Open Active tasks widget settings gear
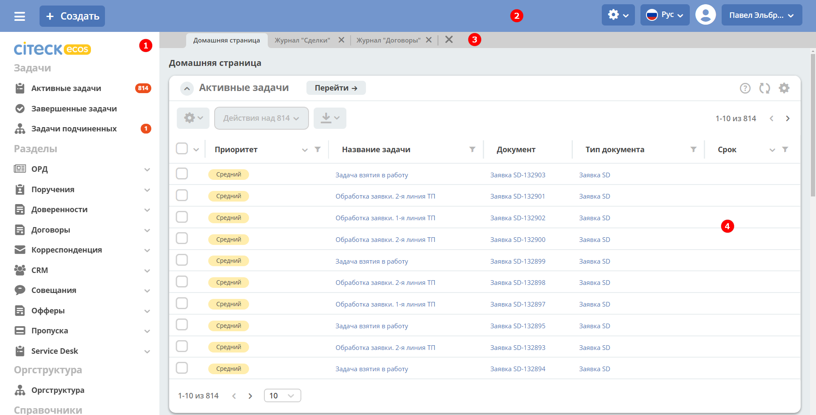The height and width of the screenshot is (415, 816). [784, 88]
